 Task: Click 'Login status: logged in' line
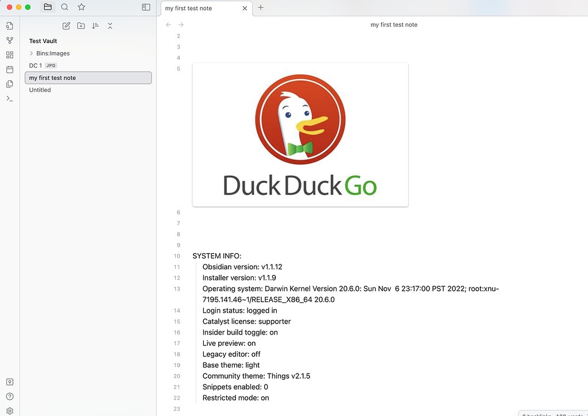pos(239,310)
